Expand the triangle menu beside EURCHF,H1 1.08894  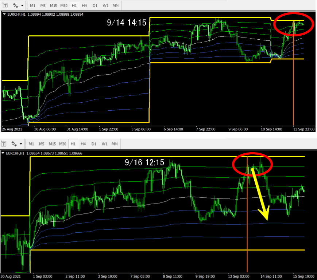[x=4, y=14]
